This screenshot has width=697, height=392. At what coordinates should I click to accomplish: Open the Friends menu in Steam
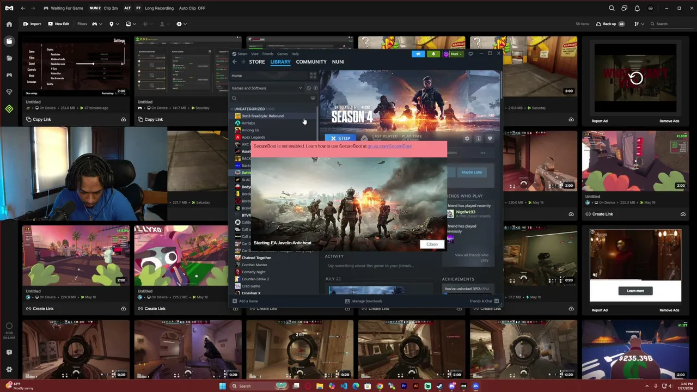click(268, 54)
